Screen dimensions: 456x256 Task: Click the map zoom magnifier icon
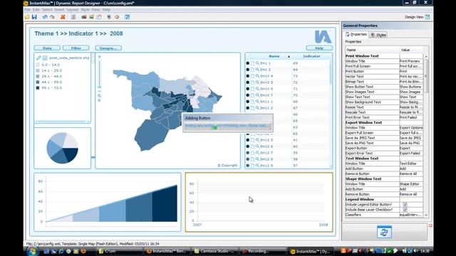pos(100,95)
